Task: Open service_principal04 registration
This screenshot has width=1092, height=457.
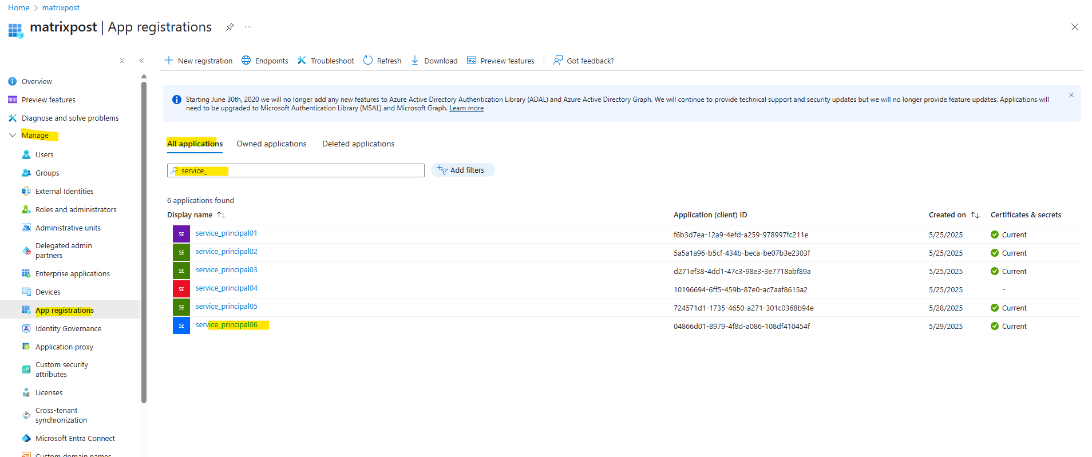Action: click(x=227, y=288)
